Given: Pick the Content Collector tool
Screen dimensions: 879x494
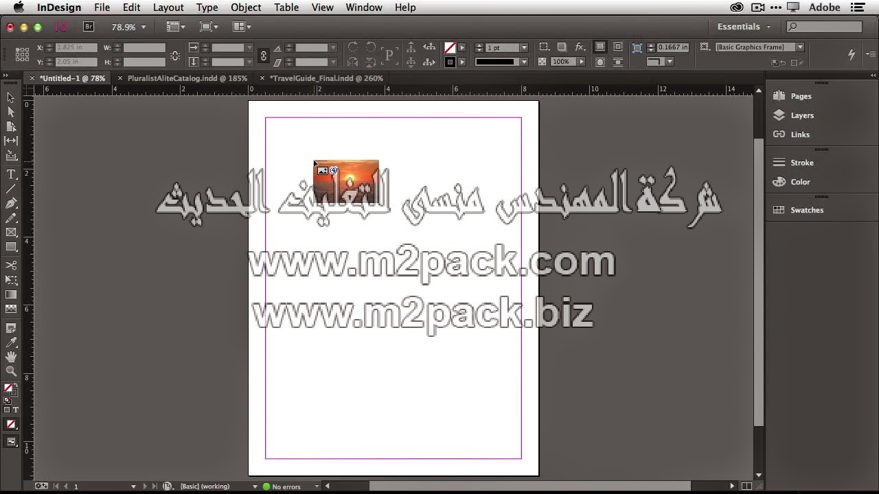Looking at the screenshot, I should tap(11, 156).
